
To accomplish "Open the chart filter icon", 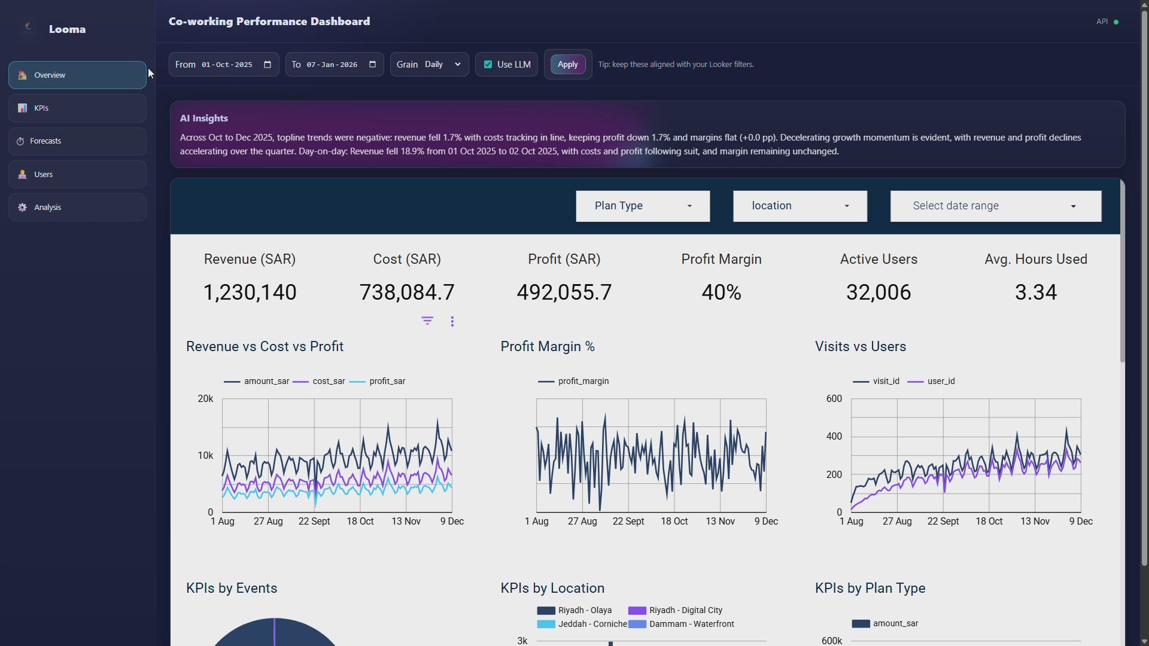I will (427, 321).
